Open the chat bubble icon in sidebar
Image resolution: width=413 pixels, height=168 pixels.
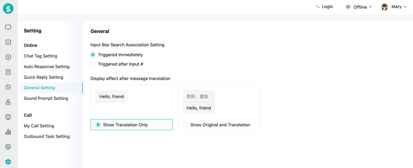tap(8, 27)
